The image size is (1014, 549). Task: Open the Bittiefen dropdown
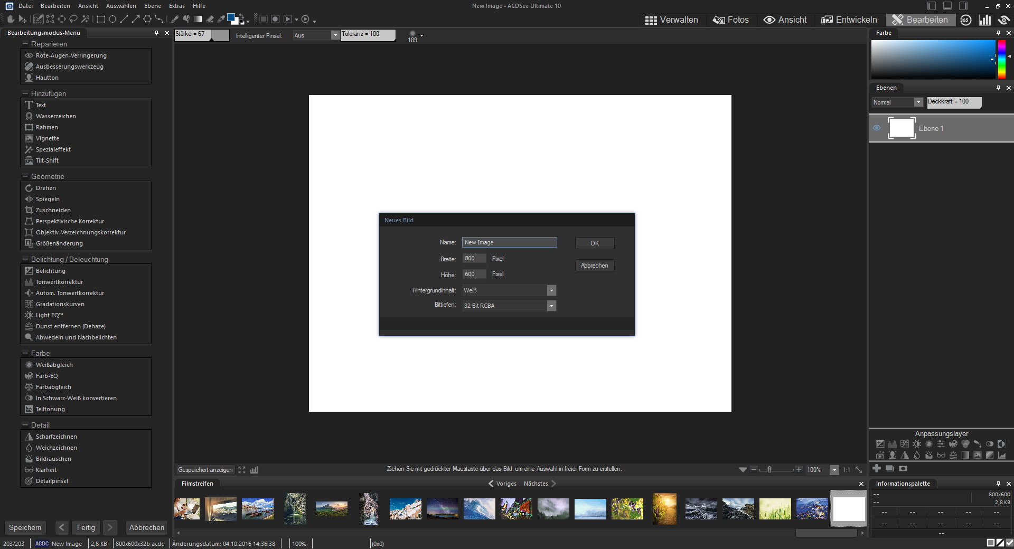(551, 306)
